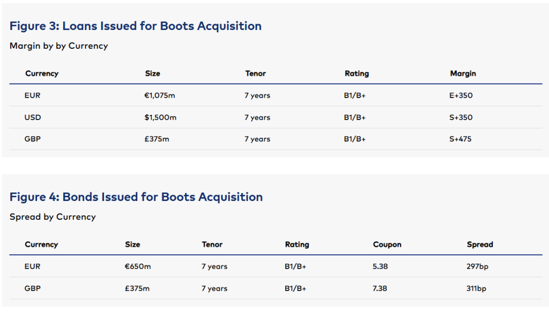Click the 7.38 coupon value
Image resolution: width=549 pixels, height=312 pixels.
(x=381, y=288)
